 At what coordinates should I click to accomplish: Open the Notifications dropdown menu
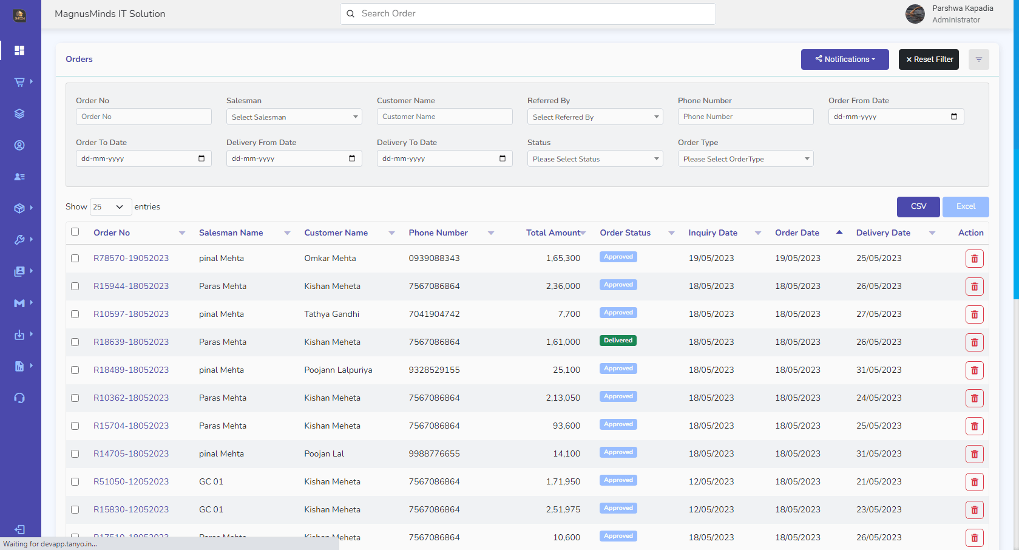pyautogui.click(x=844, y=59)
